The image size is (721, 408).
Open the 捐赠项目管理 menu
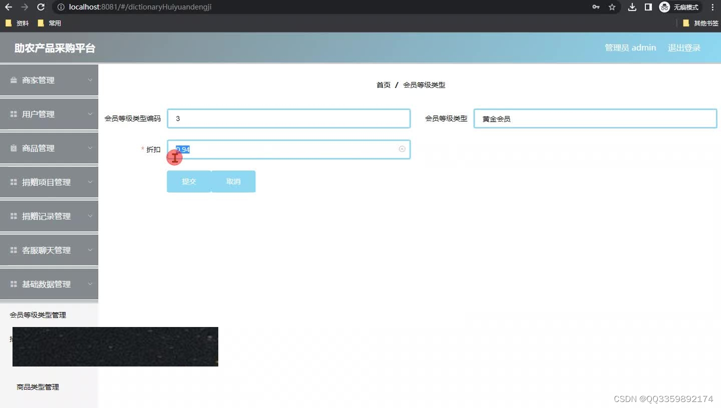coord(49,182)
